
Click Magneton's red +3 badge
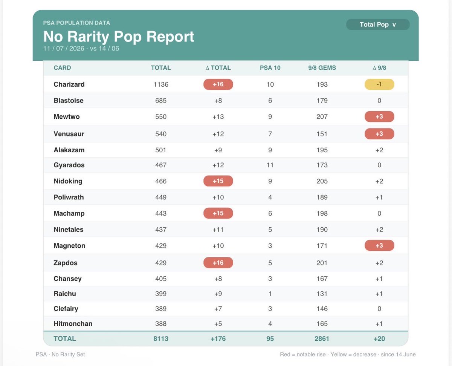(379, 246)
